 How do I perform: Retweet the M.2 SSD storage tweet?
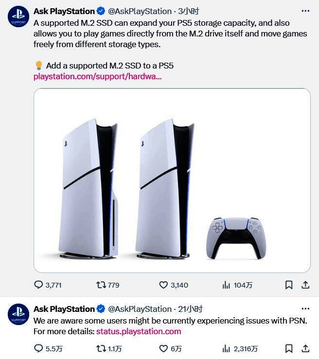[x=107, y=285]
